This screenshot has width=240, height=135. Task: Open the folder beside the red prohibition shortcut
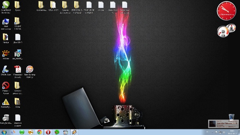(x=18, y=88)
